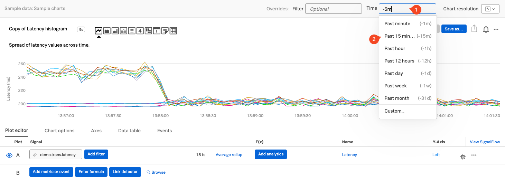
Task: Select Custom... time range option
Action: pyautogui.click(x=394, y=111)
